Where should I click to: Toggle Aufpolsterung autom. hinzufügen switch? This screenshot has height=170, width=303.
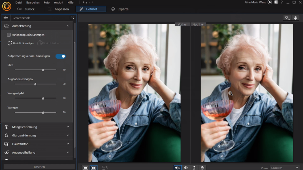click(x=61, y=56)
